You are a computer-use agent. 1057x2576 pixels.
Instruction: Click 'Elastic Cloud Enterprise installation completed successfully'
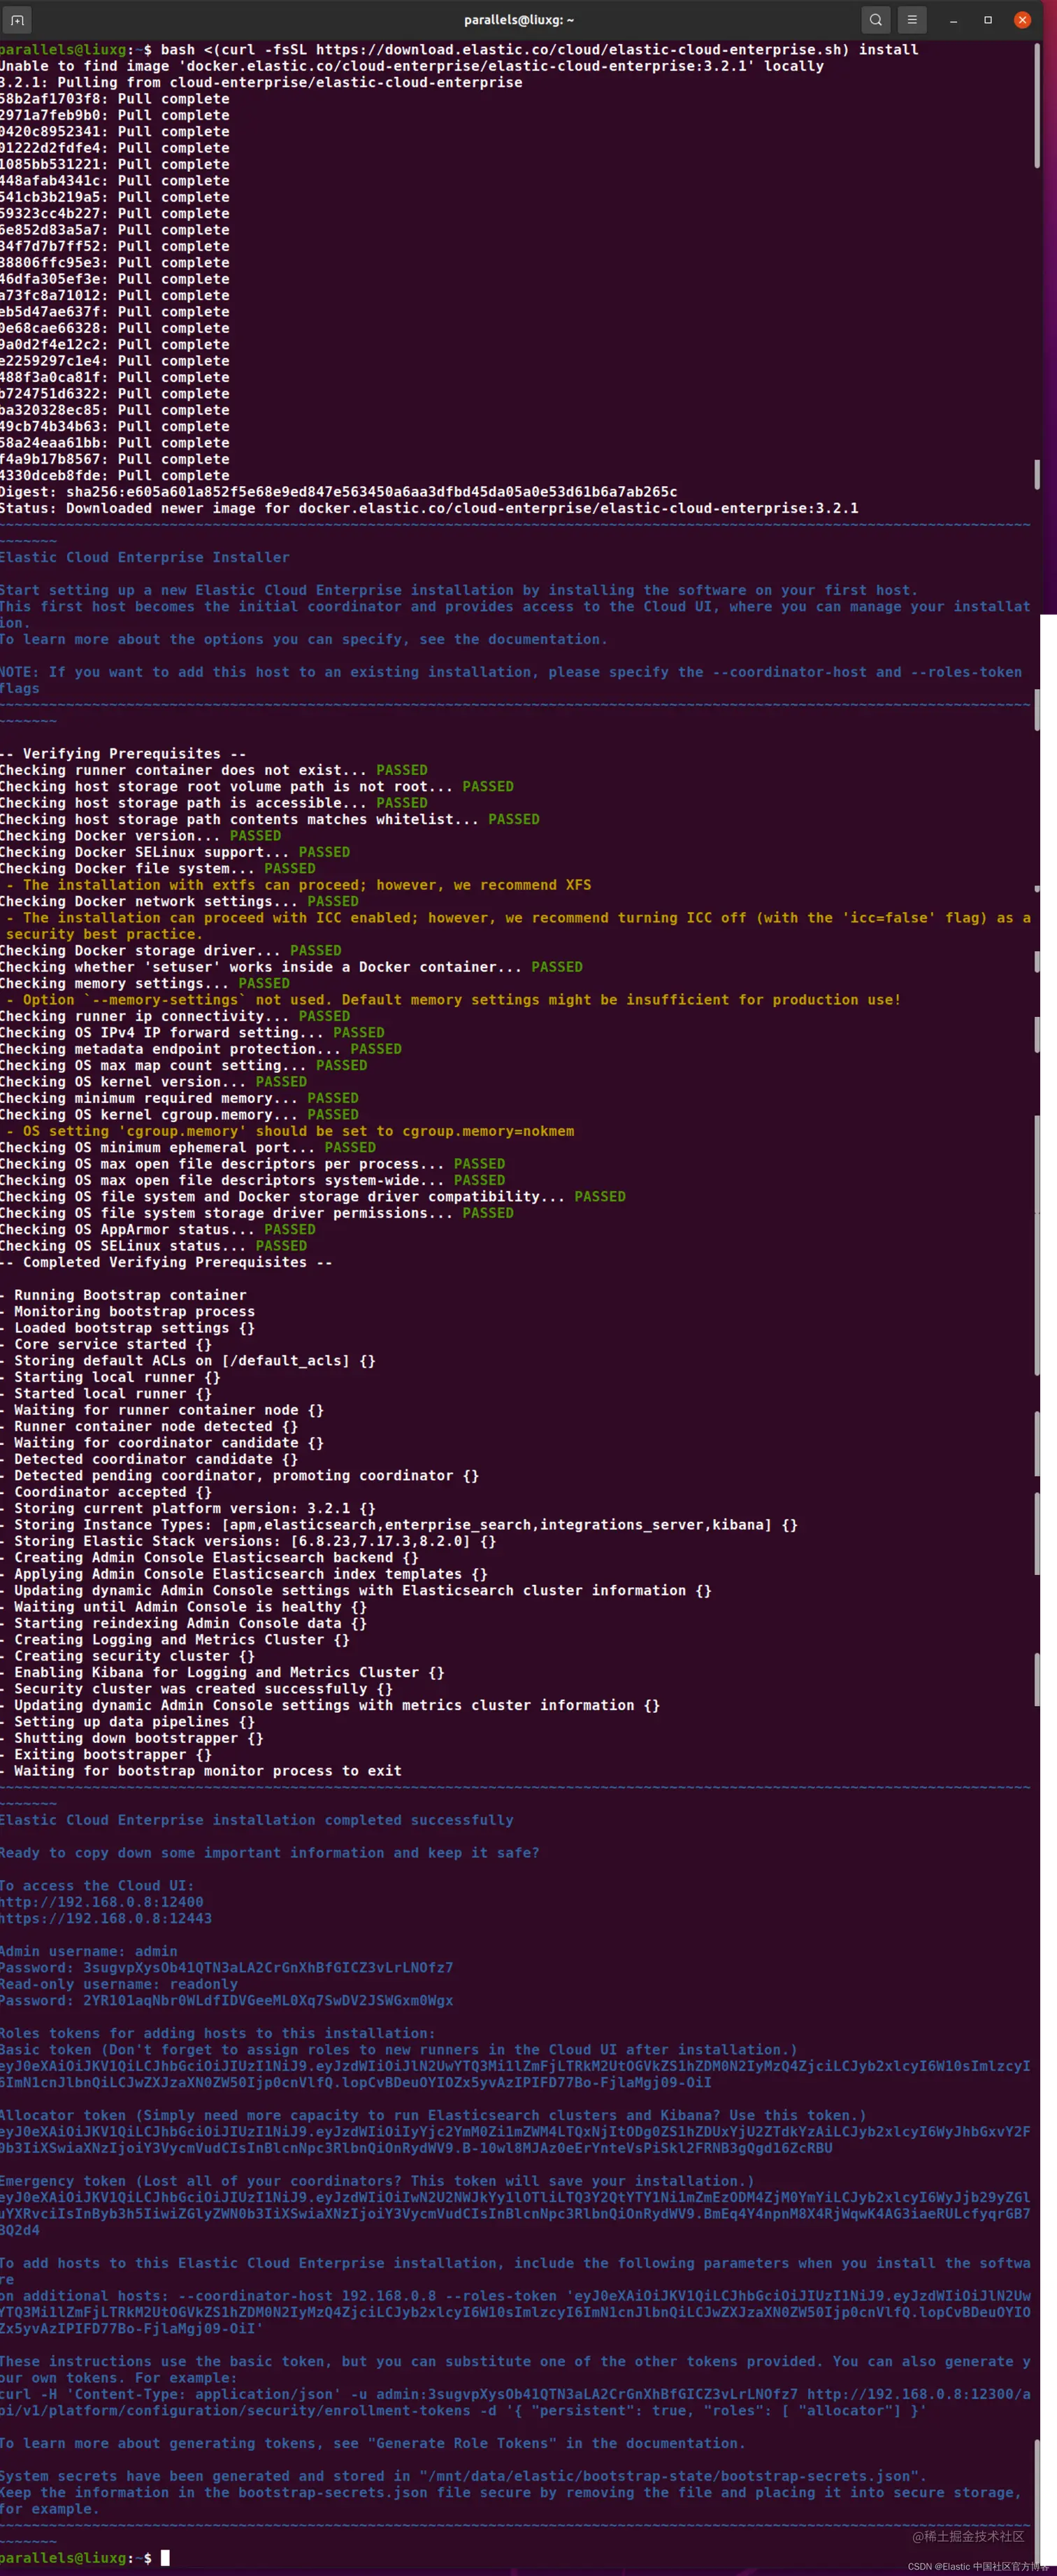tap(257, 1820)
